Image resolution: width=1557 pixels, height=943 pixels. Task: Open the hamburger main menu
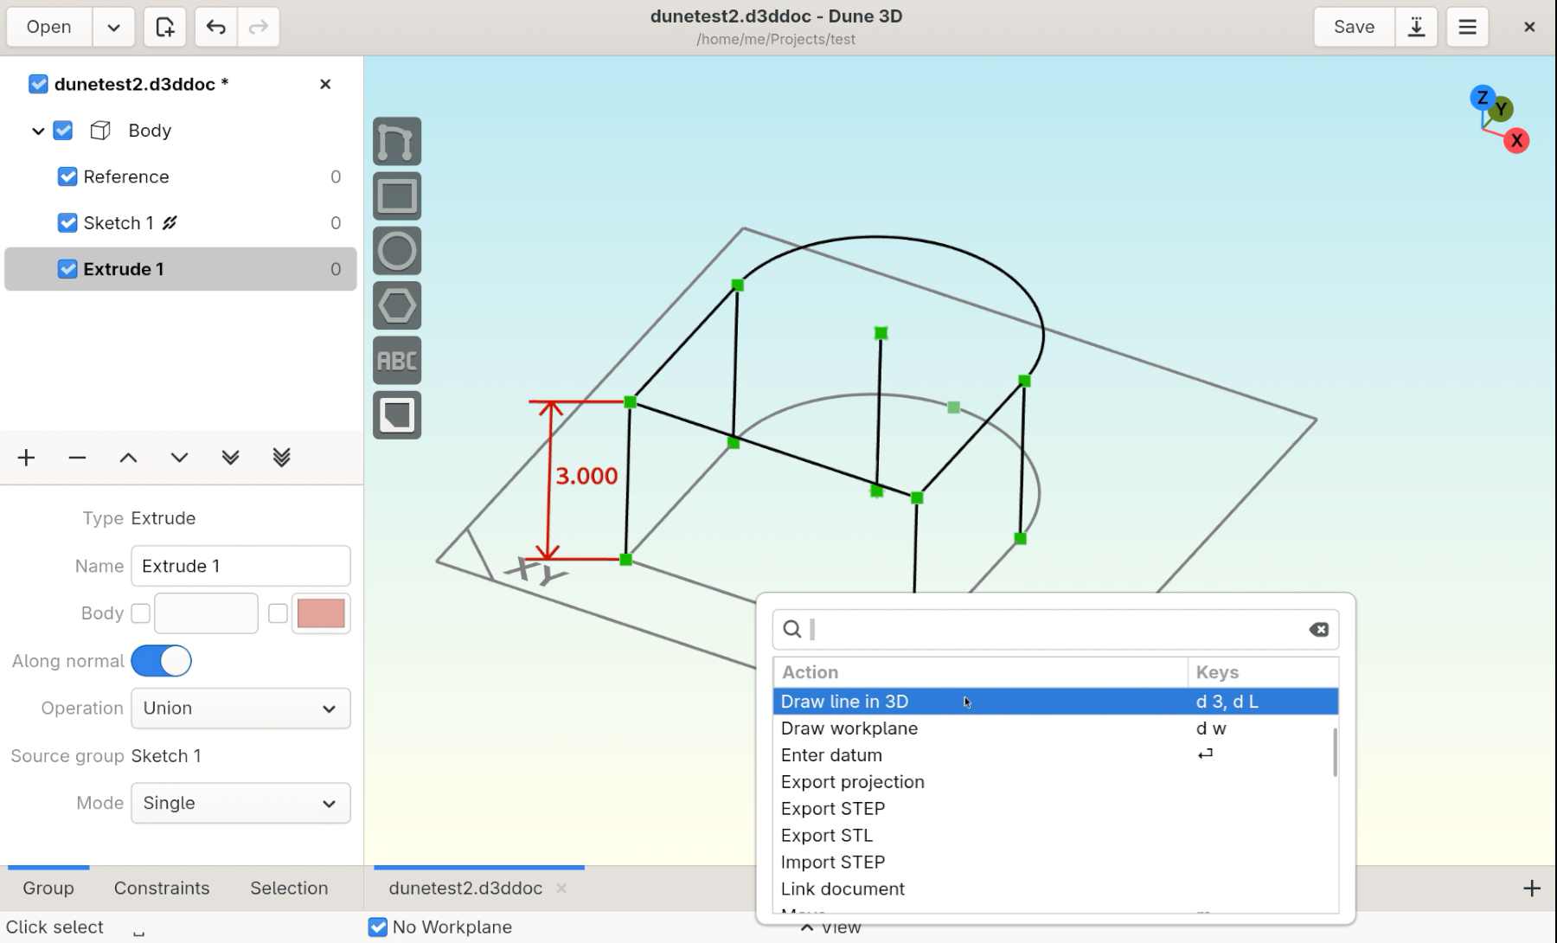(x=1467, y=27)
